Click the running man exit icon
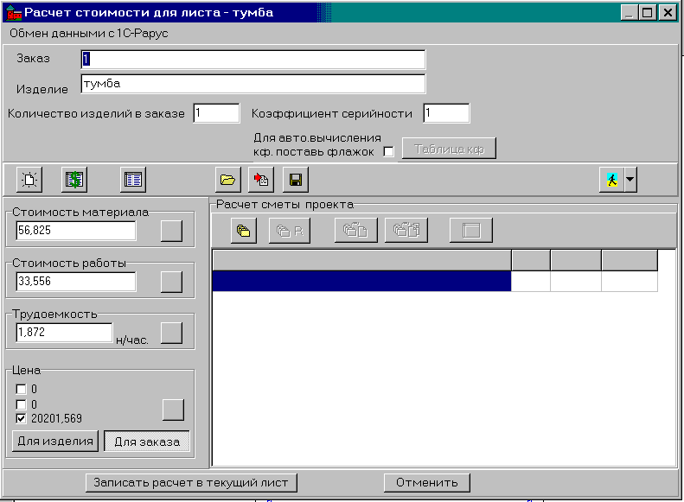This screenshot has height=502, width=684. coord(612,180)
